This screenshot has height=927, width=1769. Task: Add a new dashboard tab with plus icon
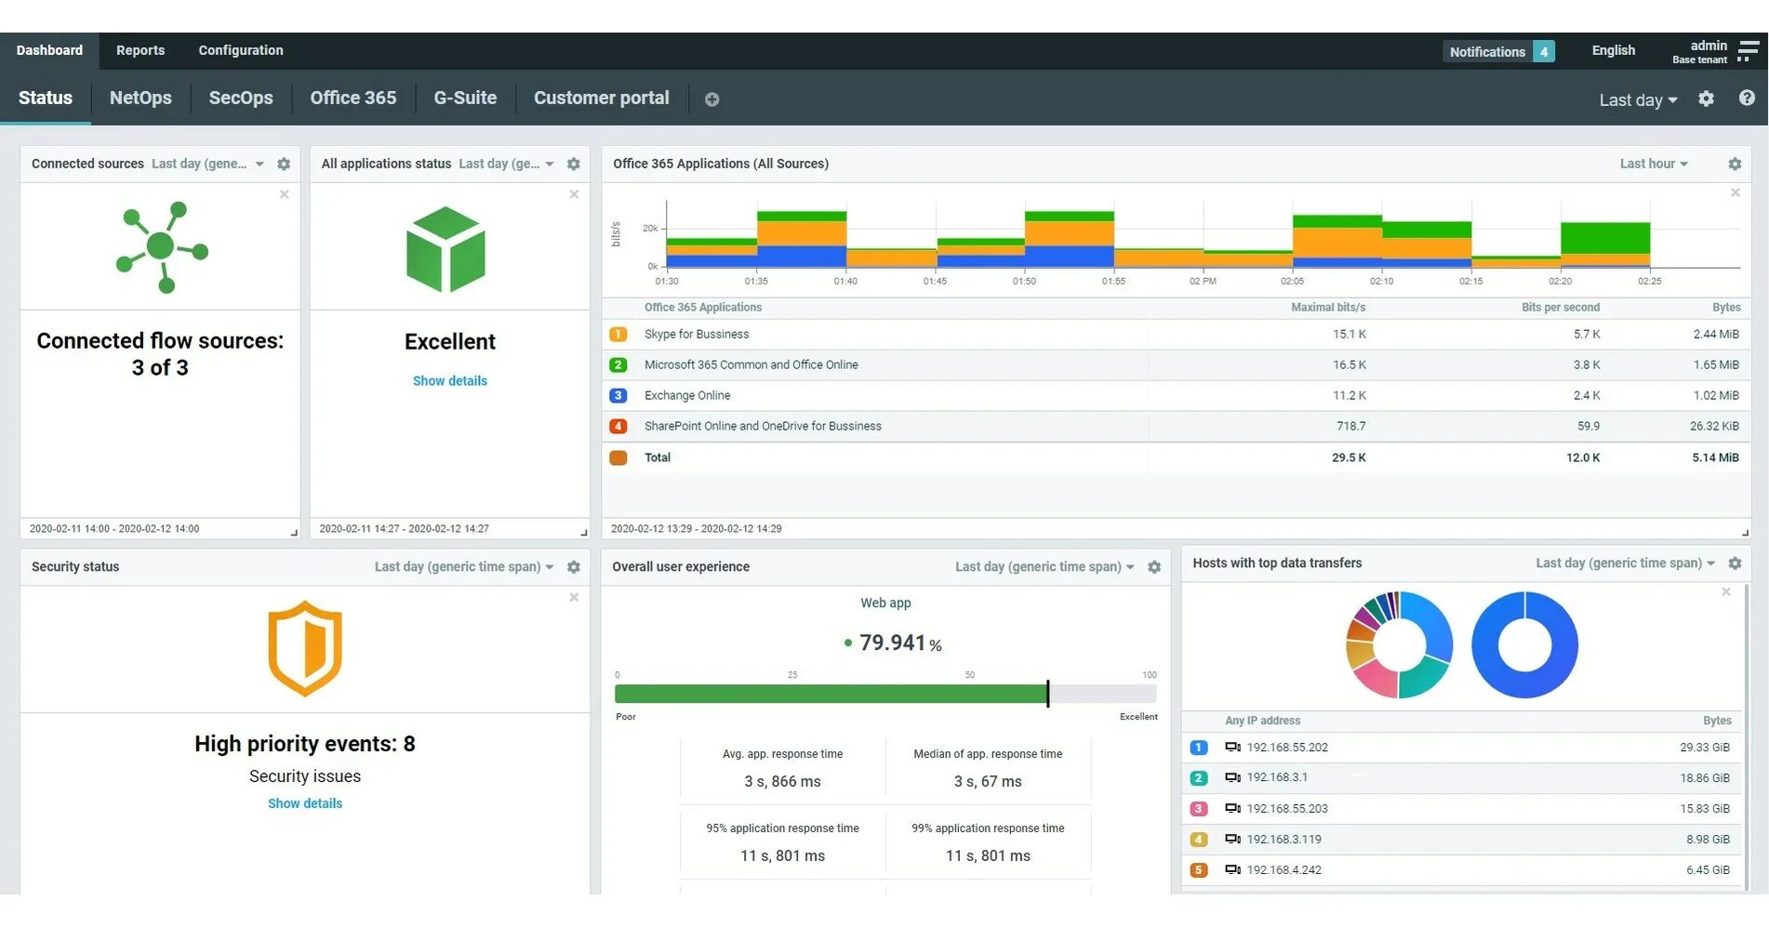tap(712, 99)
